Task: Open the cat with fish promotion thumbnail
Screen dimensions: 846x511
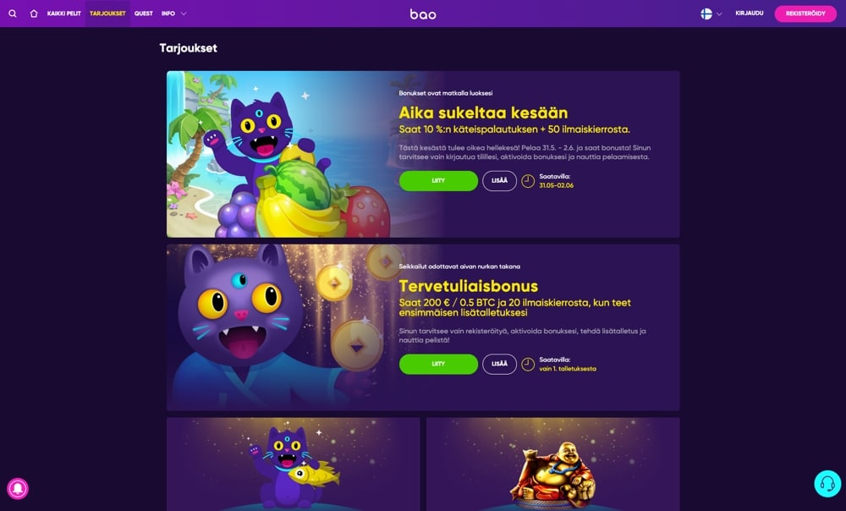Action: (293, 464)
